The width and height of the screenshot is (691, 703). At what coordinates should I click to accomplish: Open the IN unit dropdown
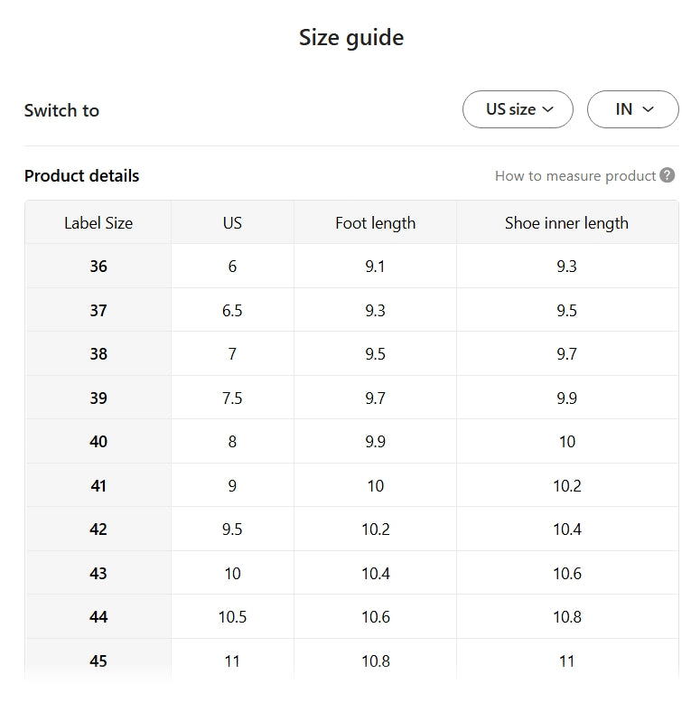tap(632, 109)
